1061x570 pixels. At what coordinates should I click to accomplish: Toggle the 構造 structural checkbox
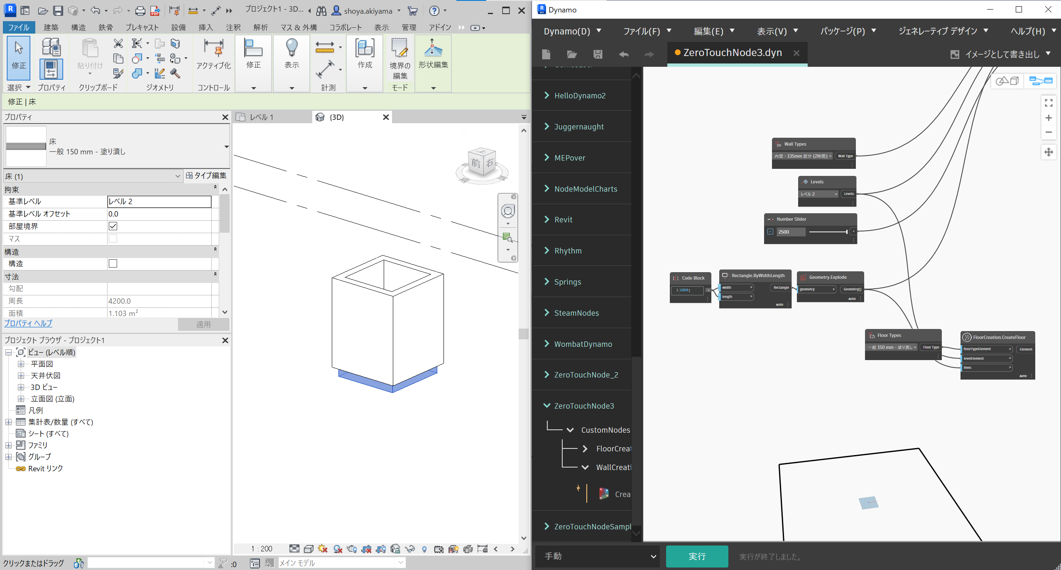click(x=113, y=263)
